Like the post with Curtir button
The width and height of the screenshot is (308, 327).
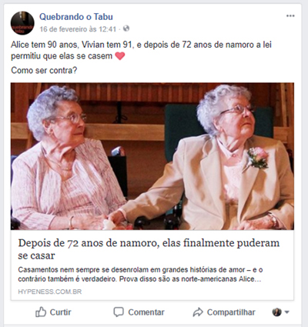[x=53, y=312]
